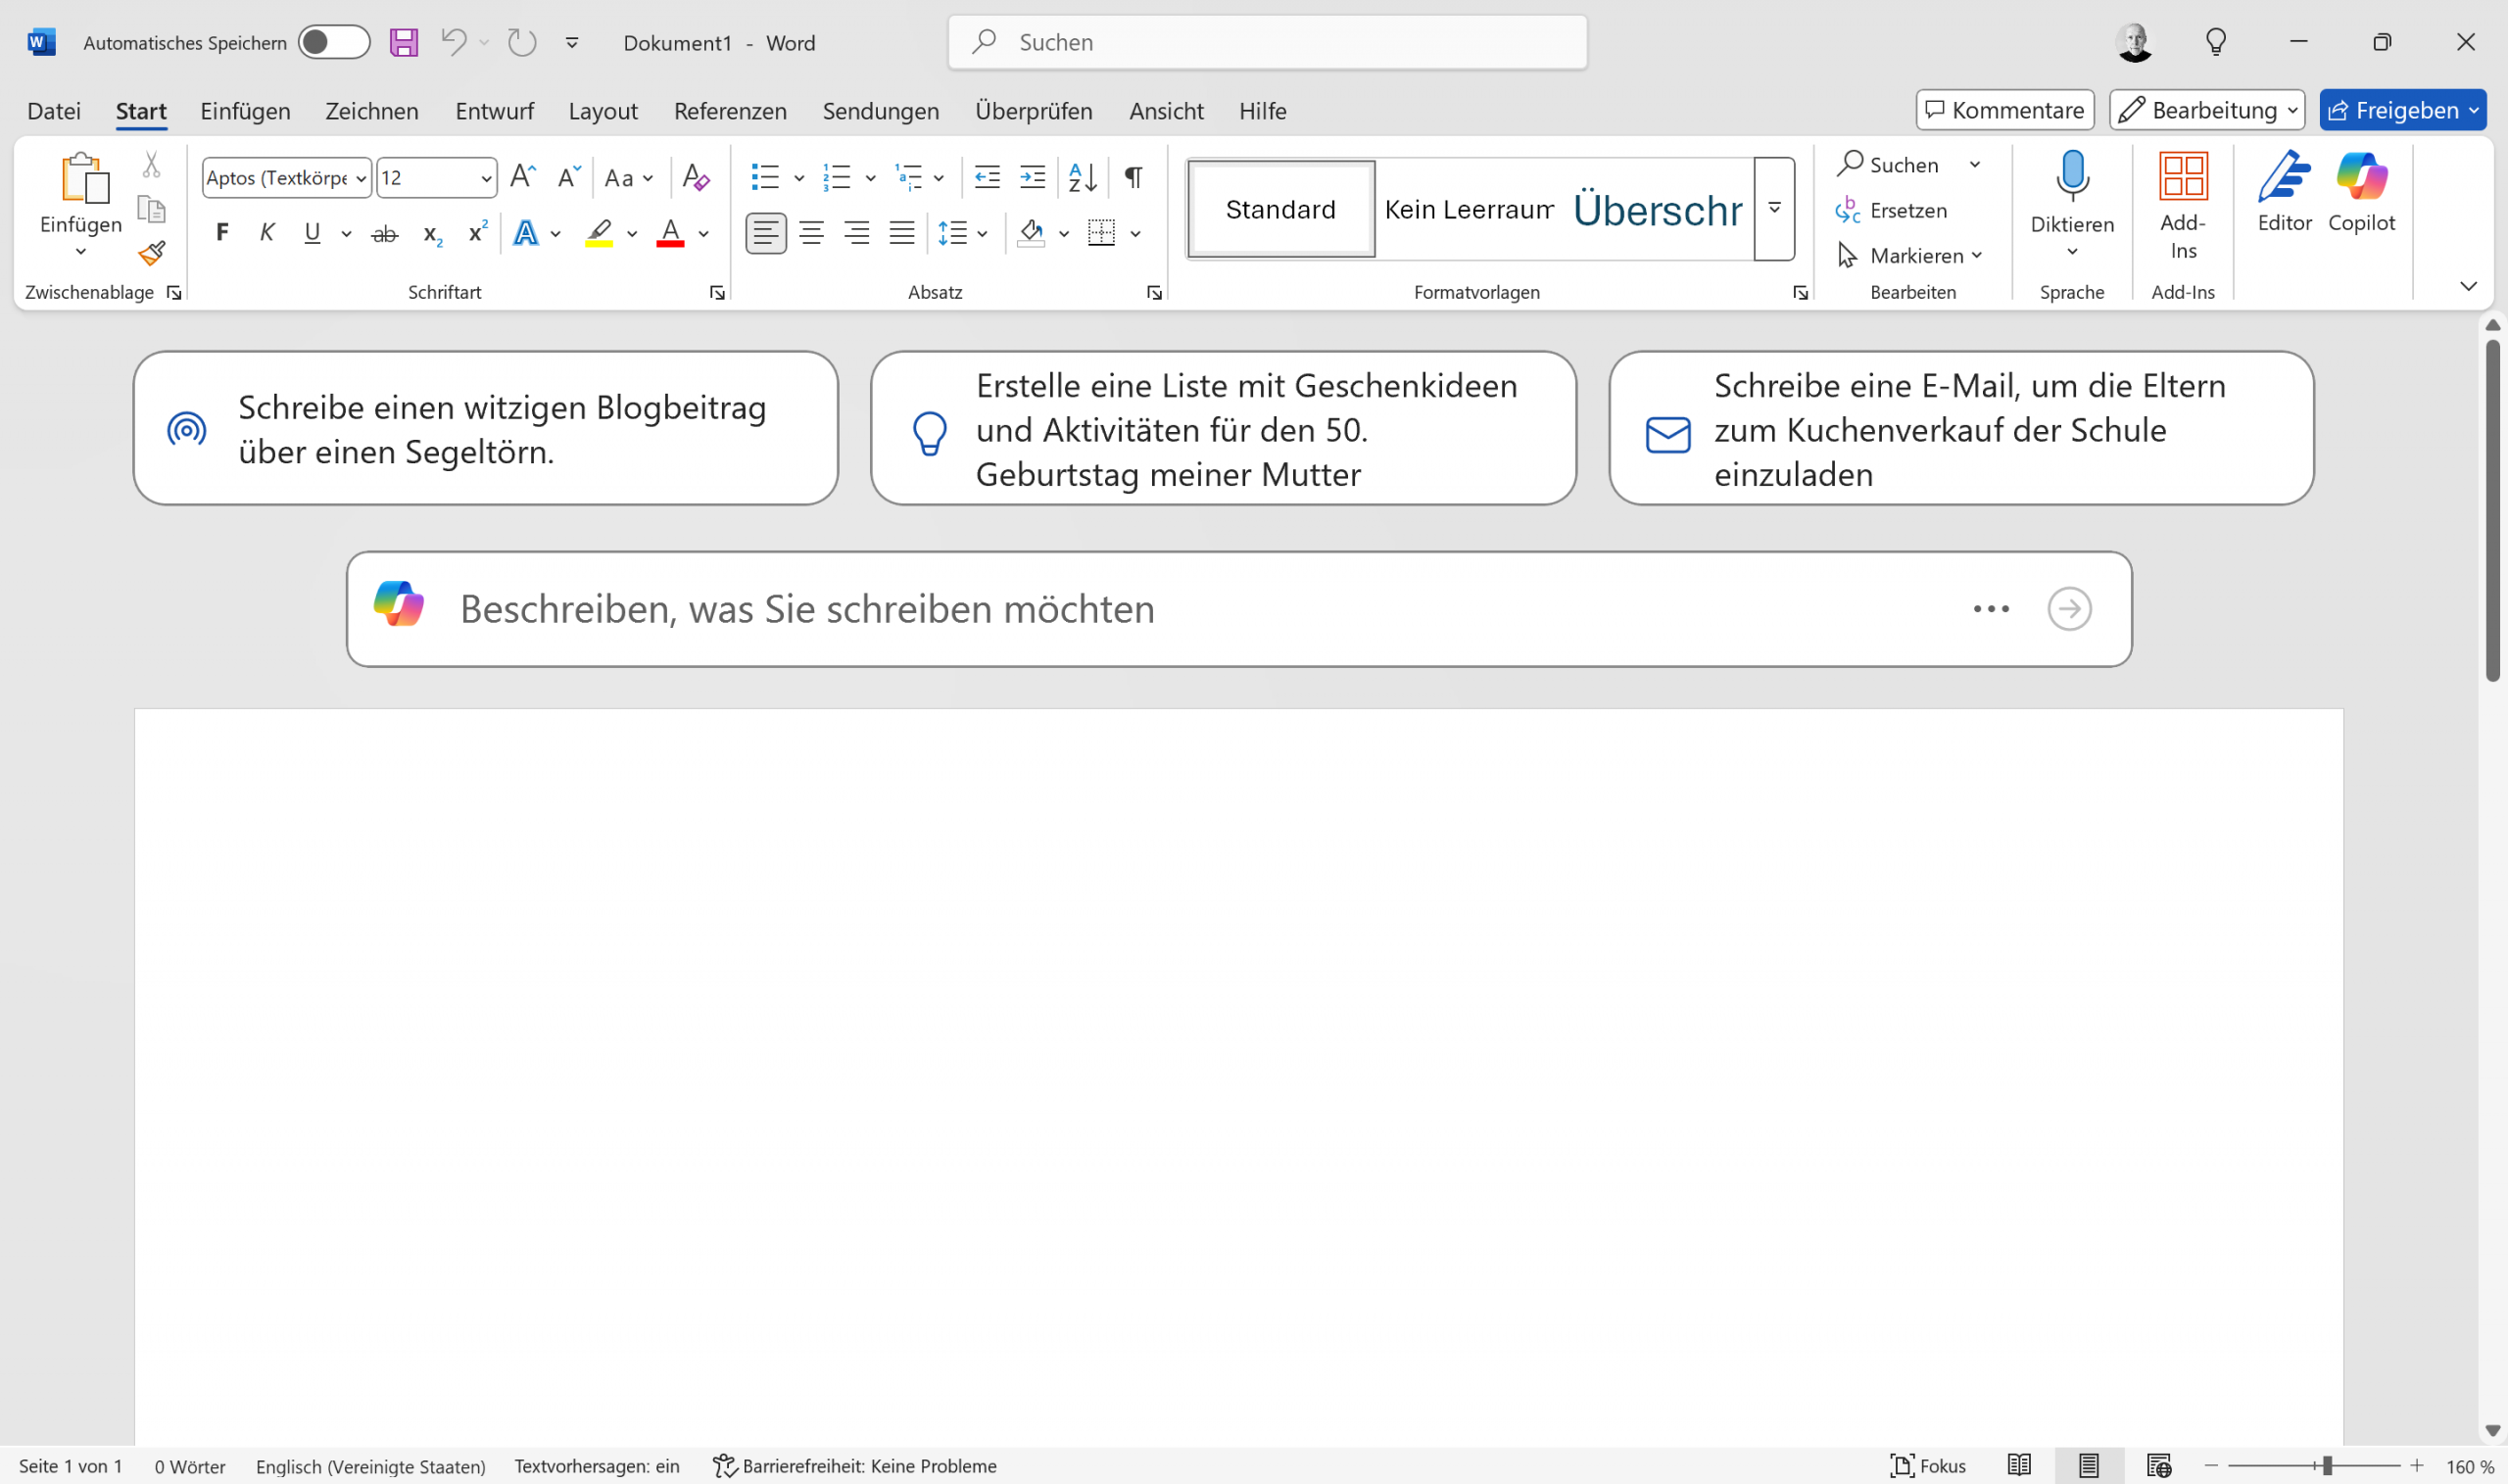Click the Format Painter brush icon
2508x1484 pixels.
click(x=152, y=253)
